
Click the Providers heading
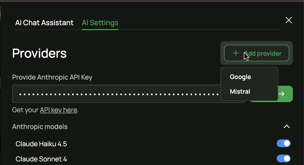pos(39,53)
